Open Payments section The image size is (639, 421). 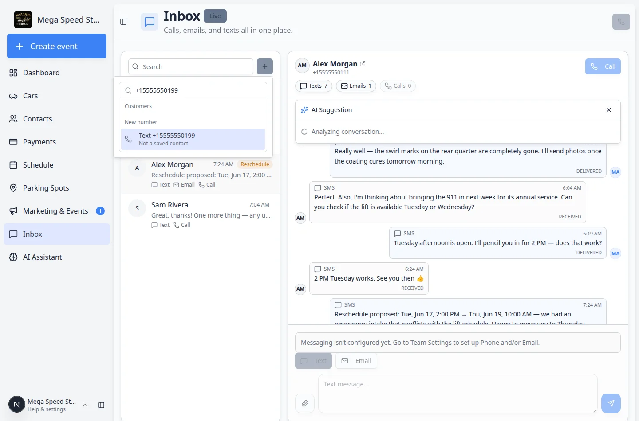click(x=57, y=142)
